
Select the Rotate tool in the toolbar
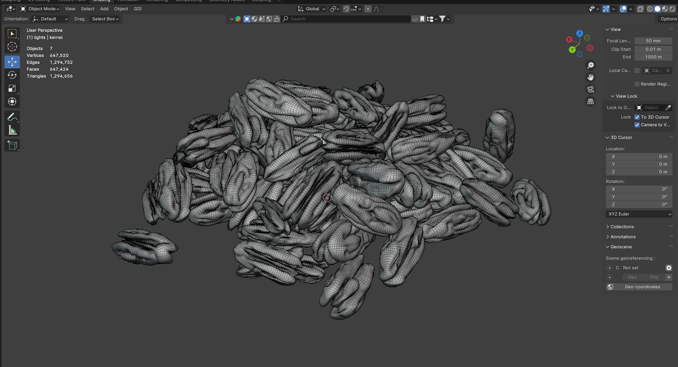click(x=12, y=75)
